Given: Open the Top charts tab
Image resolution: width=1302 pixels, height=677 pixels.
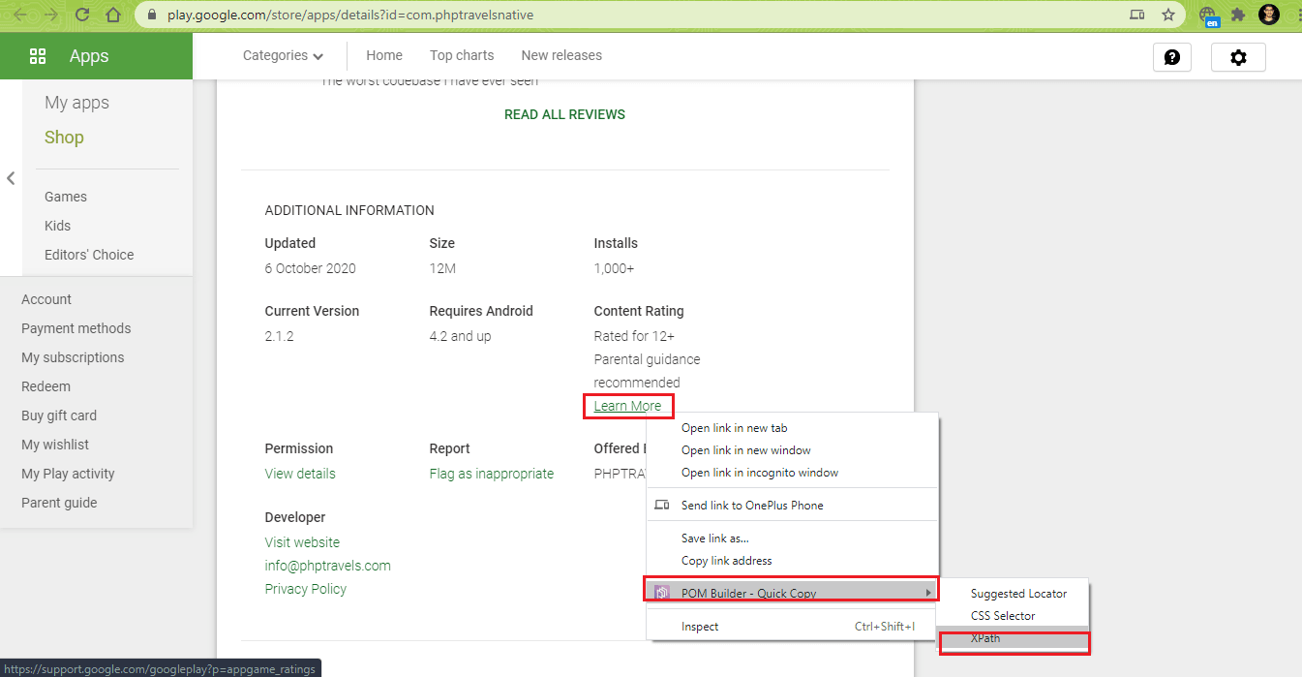Looking at the screenshot, I should [462, 55].
